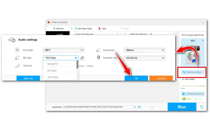Click the Merge icon in toolbar

(x=122, y=28)
